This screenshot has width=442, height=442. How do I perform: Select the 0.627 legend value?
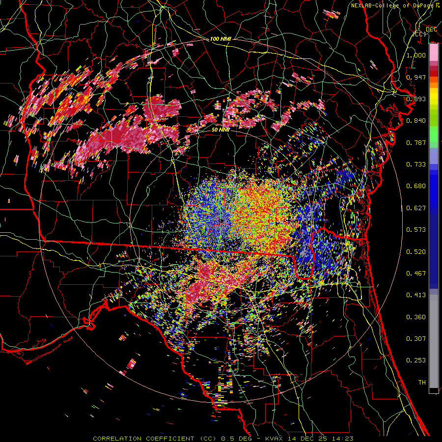coord(416,208)
